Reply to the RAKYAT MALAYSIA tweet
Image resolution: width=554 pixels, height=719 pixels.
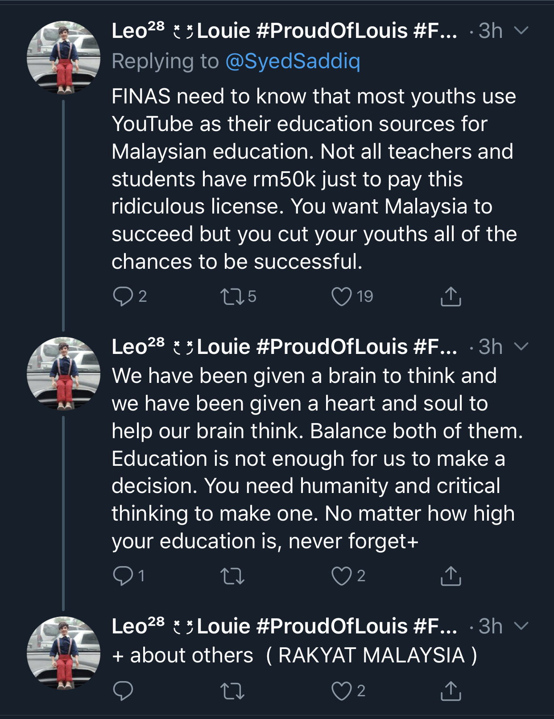[123, 690]
